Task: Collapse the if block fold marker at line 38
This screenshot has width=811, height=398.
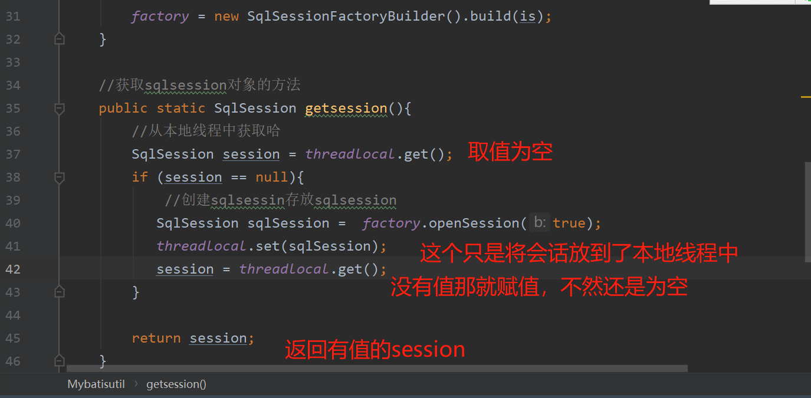Action: coord(59,177)
